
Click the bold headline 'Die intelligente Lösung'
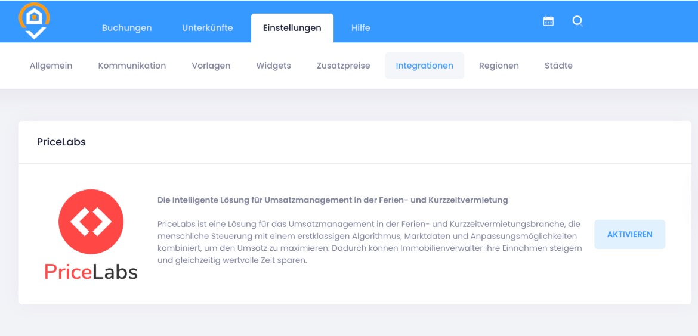click(x=332, y=200)
